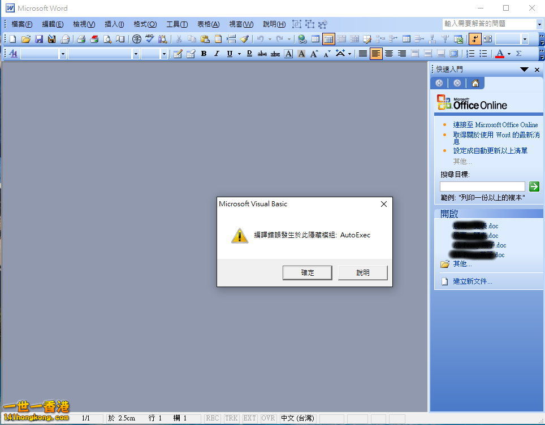The image size is (545, 425).
Task: Click the 建立新文件... link
Action: (x=473, y=281)
